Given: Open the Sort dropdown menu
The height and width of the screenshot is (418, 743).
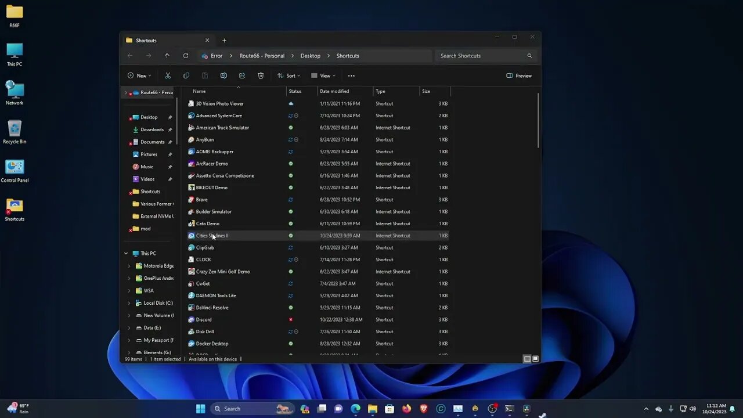Looking at the screenshot, I should (x=288, y=75).
